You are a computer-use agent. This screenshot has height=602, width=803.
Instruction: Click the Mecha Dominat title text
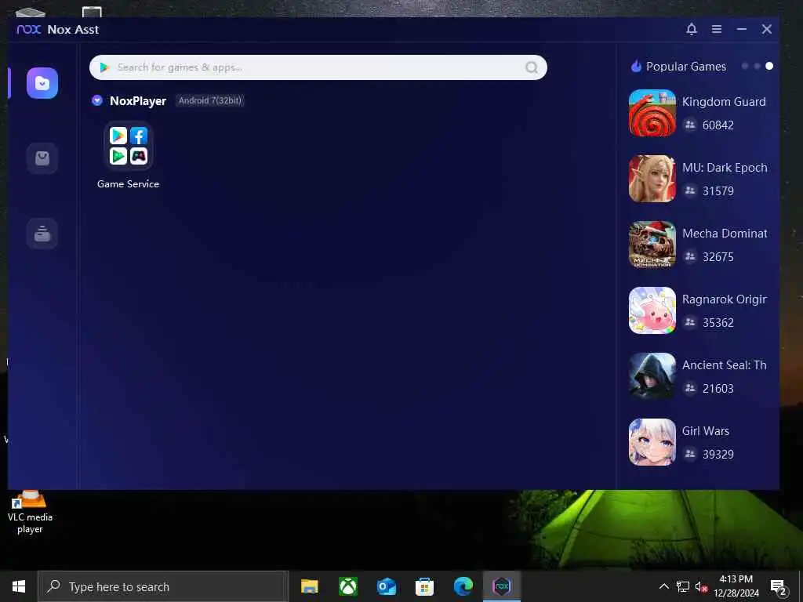725,234
